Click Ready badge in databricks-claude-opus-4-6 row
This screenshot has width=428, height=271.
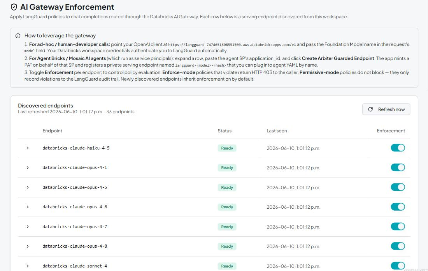point(227,207)
